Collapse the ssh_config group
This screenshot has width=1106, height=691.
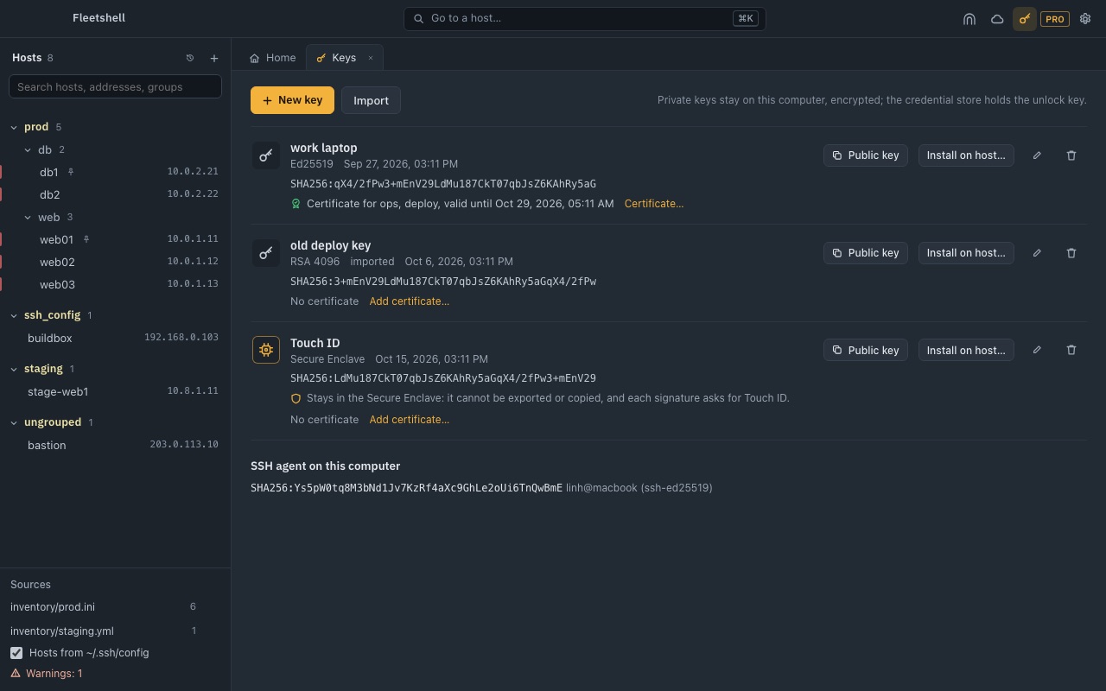[x=14, y=315]
